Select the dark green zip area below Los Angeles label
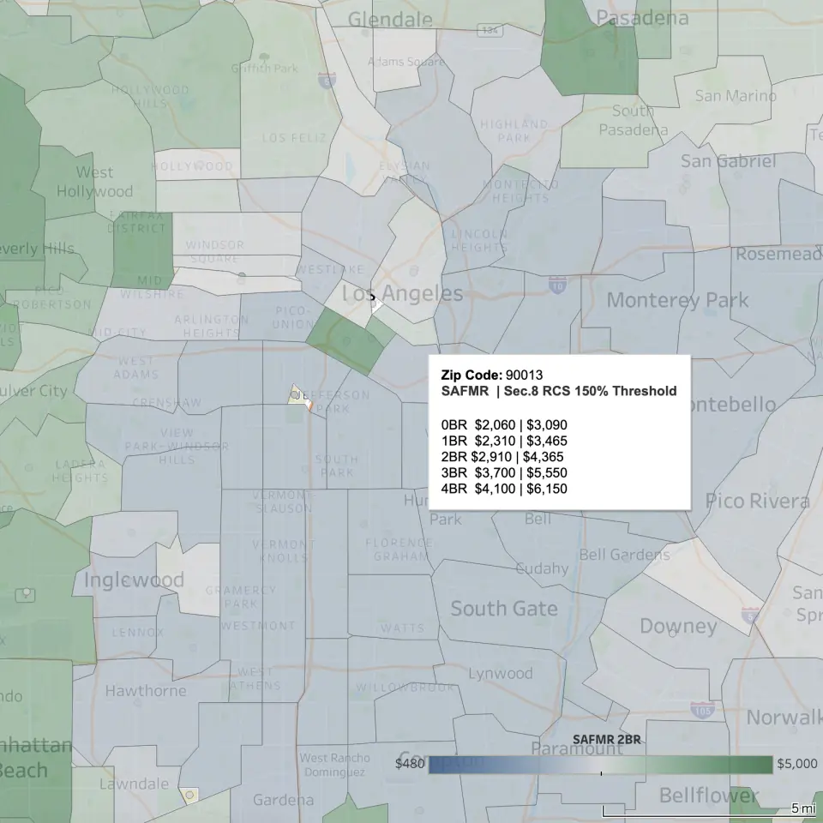The width and height of the screenshot is (823, 823). click(345, 340)
